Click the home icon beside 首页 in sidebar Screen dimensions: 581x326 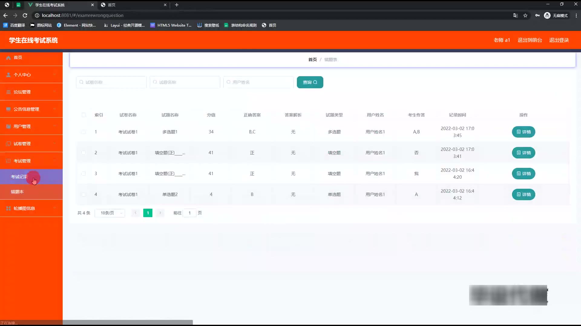click(x=8, y=58)
